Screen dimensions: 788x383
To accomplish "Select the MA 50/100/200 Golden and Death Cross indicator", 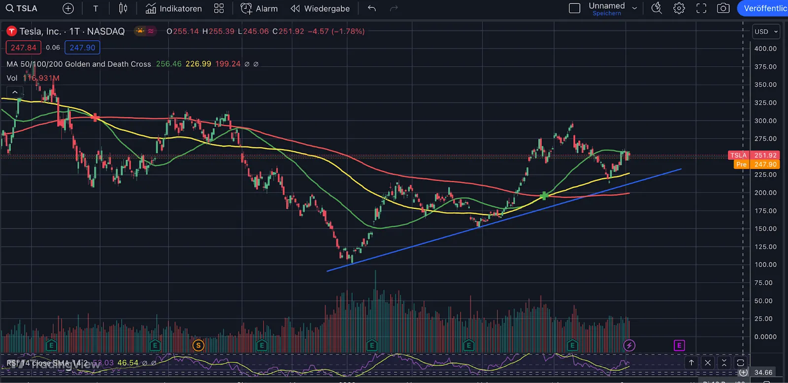I will click(79, 64).
